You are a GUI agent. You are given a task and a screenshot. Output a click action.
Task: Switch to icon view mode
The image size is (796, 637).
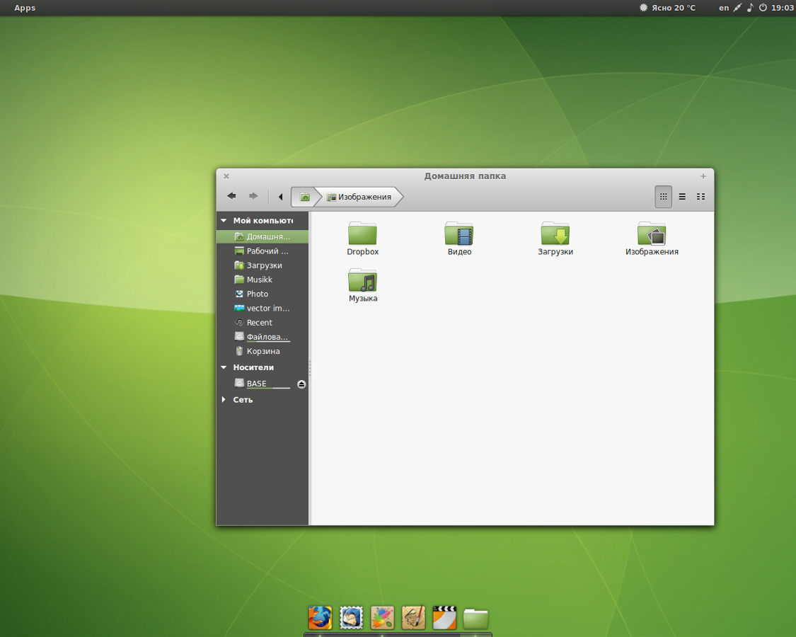tap(663, 197)
